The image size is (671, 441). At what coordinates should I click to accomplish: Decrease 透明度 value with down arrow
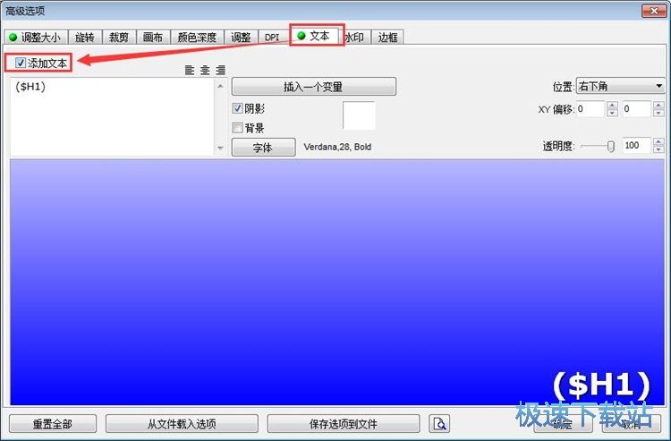point(659,149)
